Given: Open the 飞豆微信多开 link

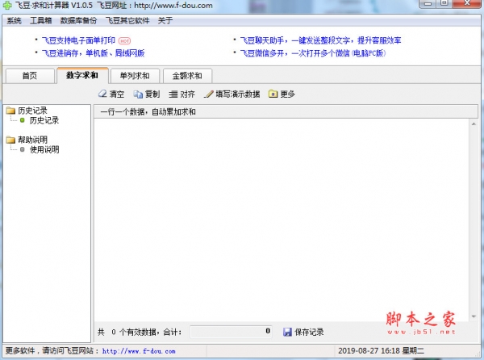Looking at the screenshot, I should click(x=313, y=53).
